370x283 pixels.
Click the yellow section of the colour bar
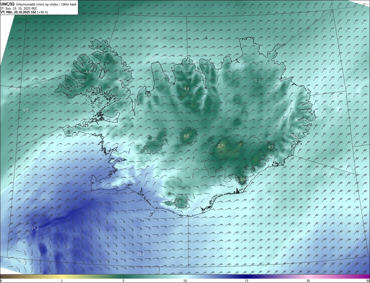tap(62, 276)
